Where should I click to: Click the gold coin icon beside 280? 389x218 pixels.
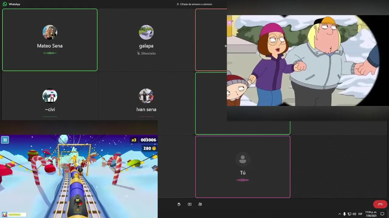[x=154, y=148]
